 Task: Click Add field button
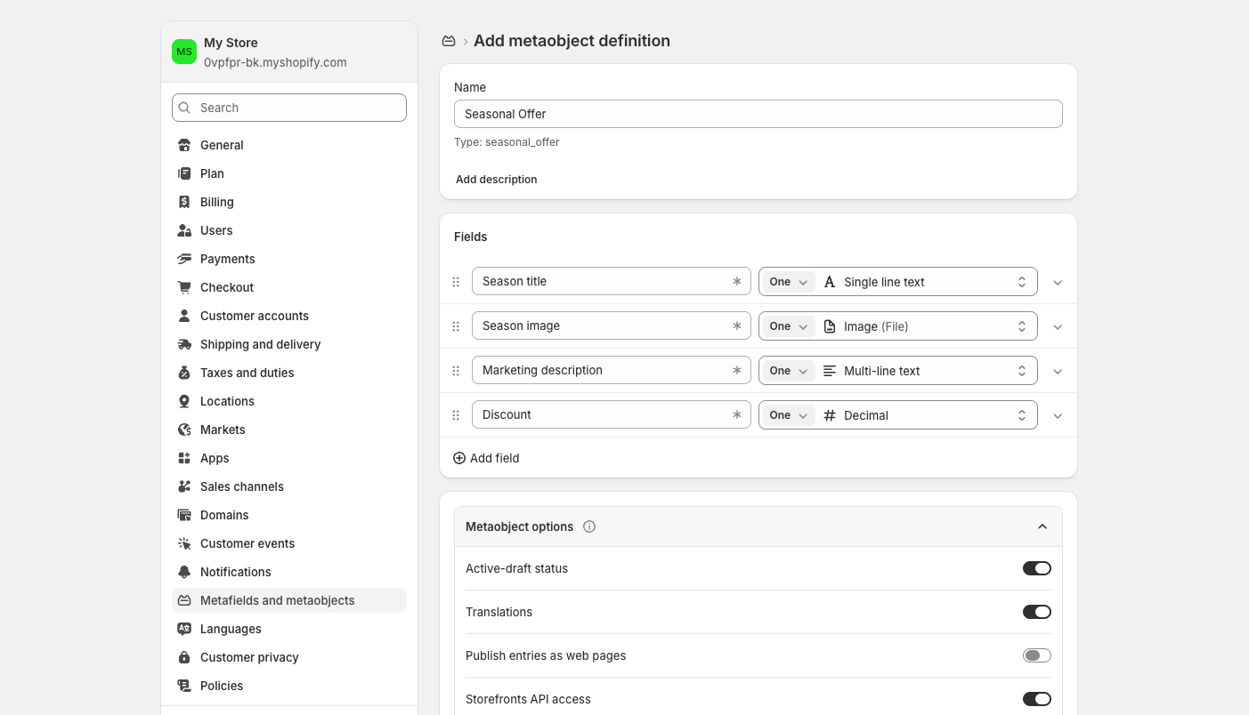(486, 458)
